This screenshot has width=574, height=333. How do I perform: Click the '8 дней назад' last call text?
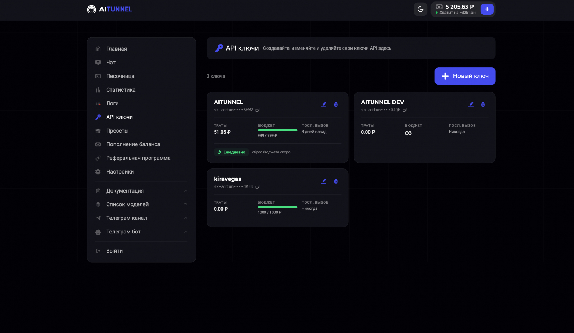(x=314, y=132)
